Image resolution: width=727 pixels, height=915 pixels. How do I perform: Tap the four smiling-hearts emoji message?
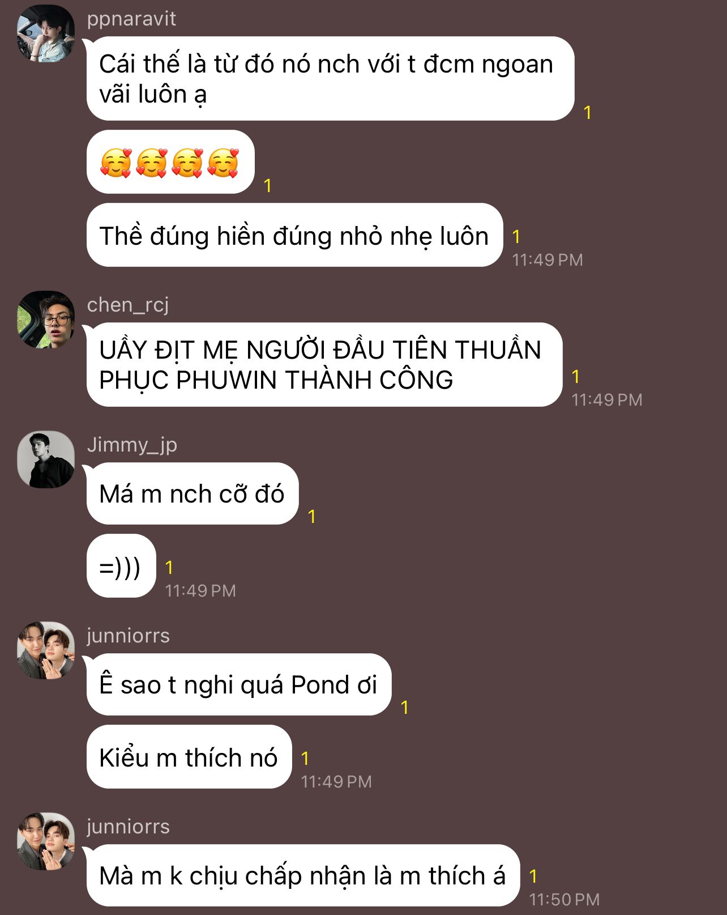click(170, 162)
